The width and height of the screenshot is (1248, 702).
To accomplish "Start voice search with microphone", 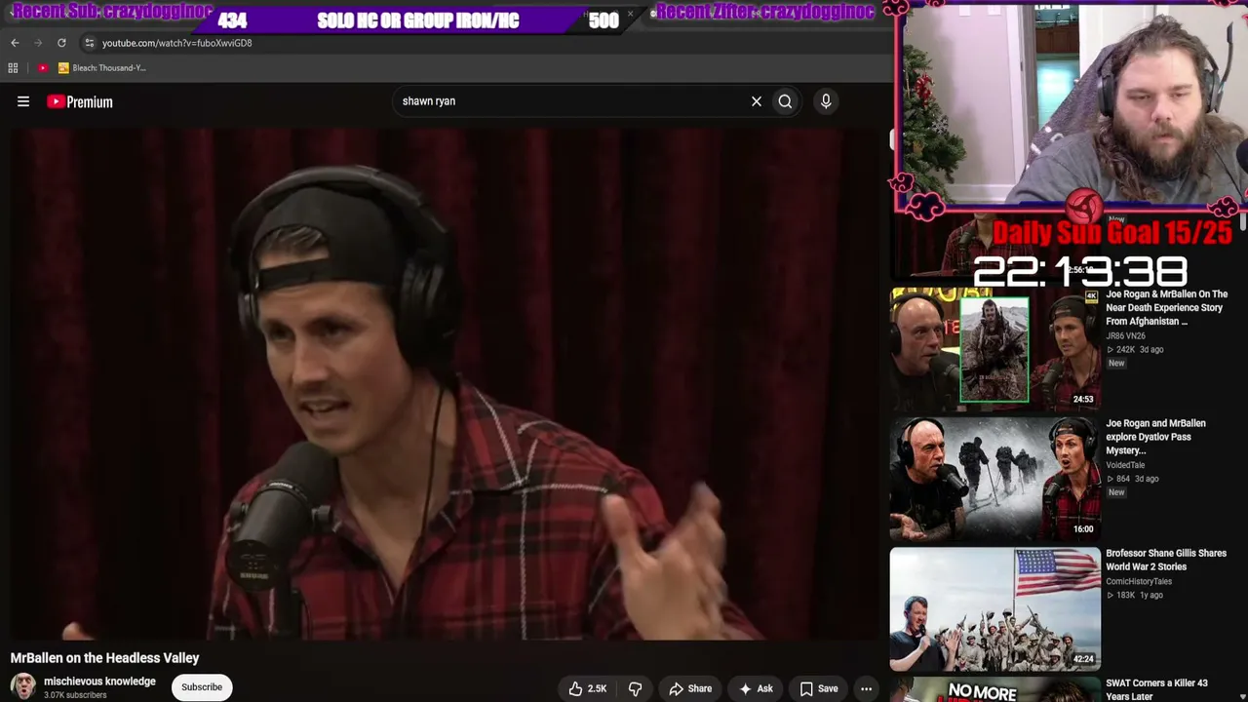I will (826, 101).
